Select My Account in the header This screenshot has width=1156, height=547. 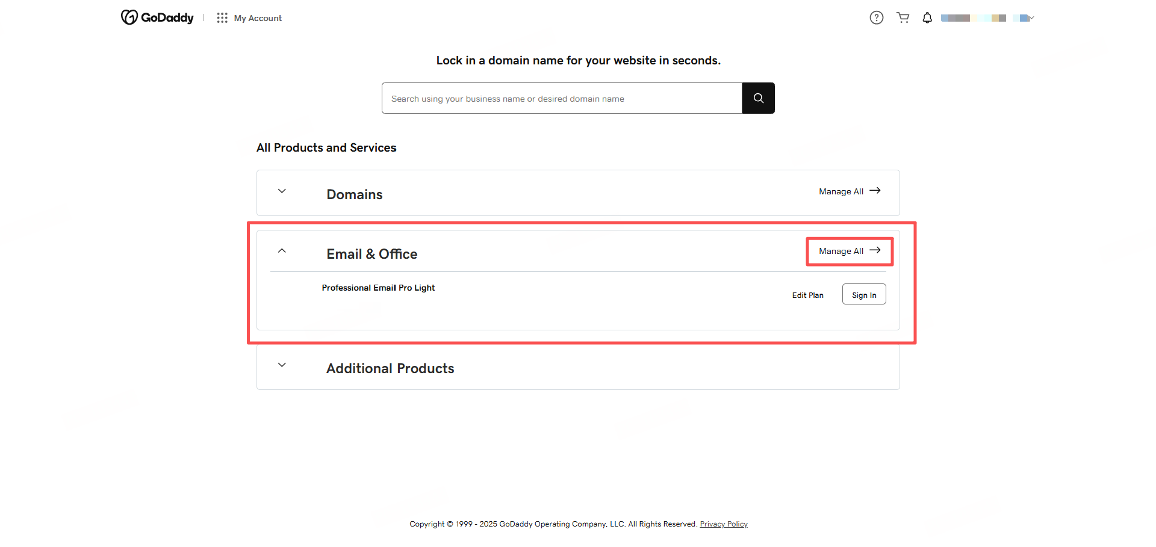pyautogui.click(x=258, y=18)
